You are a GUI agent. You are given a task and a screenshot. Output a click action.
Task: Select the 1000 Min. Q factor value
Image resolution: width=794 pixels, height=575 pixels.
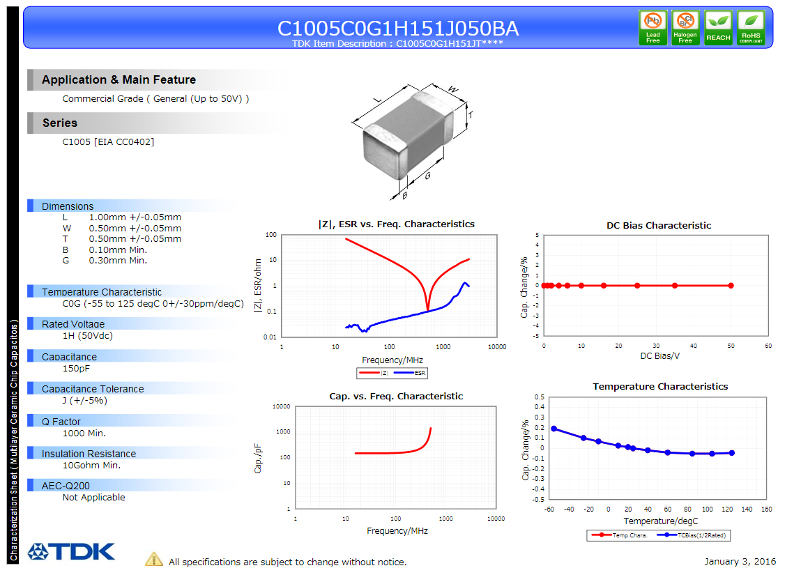(84, 434)
